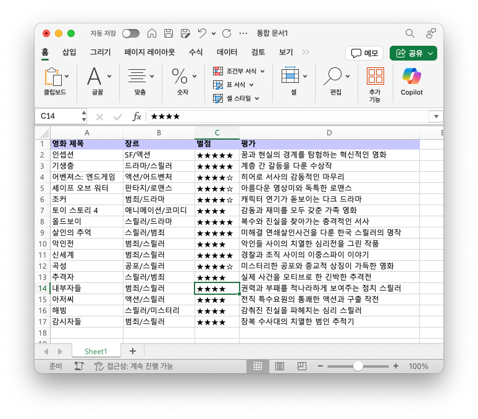Click the 공유 share button
This screenshot has height=419, width=478.
[x=413, y=53]
